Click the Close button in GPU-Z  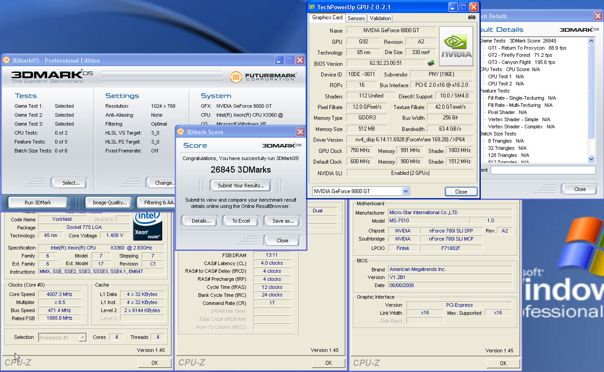[461, 191]
